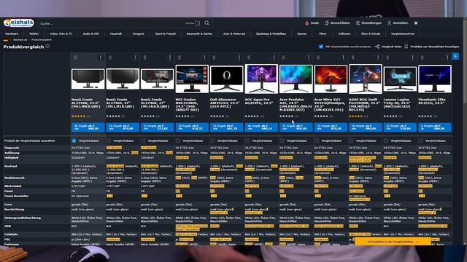Click the star rating of BenQ Zowie XL2546K
The image size is (467, 262).
pyautogui.click(x=78, y=116)
